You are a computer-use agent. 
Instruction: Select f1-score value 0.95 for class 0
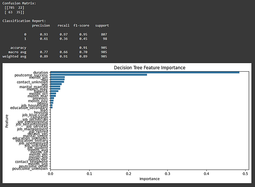coord(83,34)
